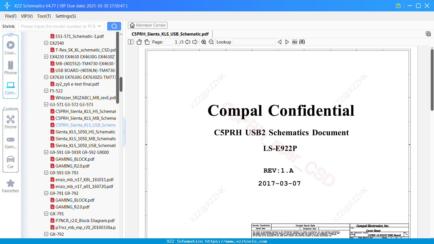Click the document viewer vertical scrollbar
The image size is (434, 244).
click(x=432, y=80)
